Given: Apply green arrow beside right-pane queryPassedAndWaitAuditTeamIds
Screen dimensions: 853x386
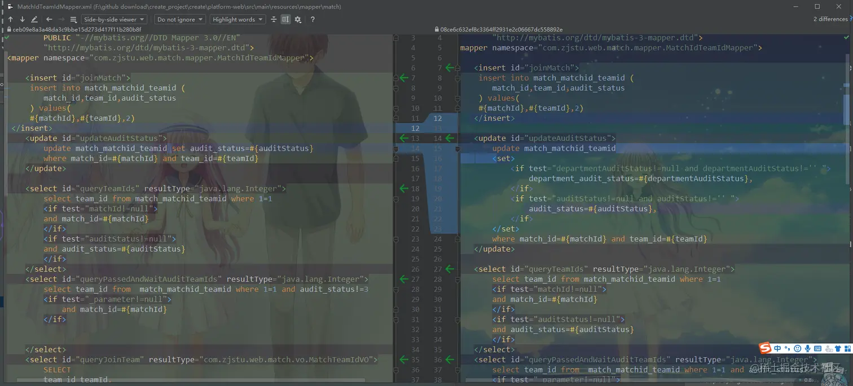Looking at the screenshot, I should click(x=450, y=360).
